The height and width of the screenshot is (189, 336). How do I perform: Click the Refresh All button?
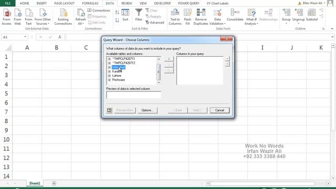80,17
